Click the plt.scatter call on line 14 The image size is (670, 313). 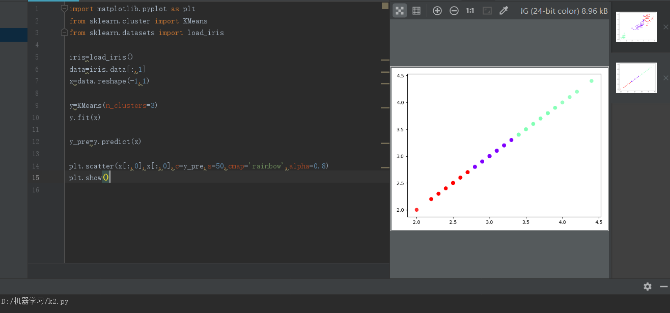(199, 166)
